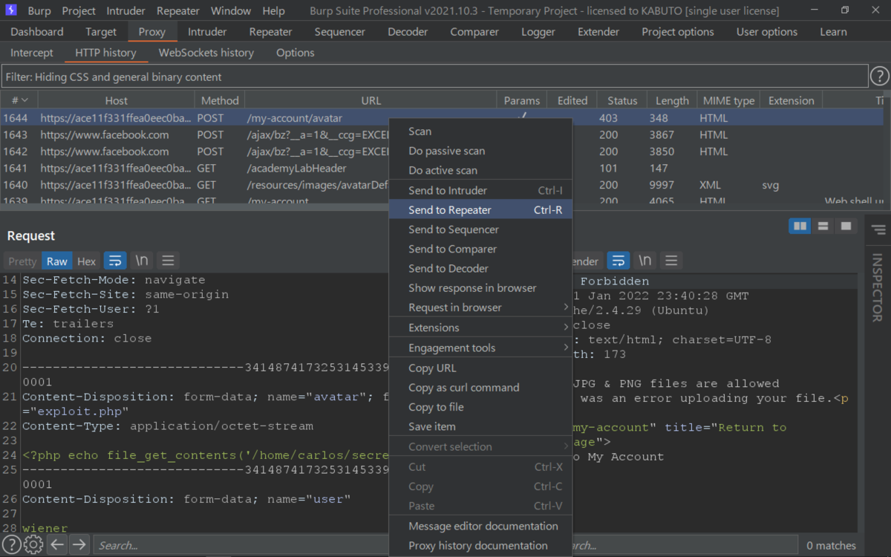Choose Scan from context menu
This screenshot has width=891, height=557.
(x=480, y=131)
